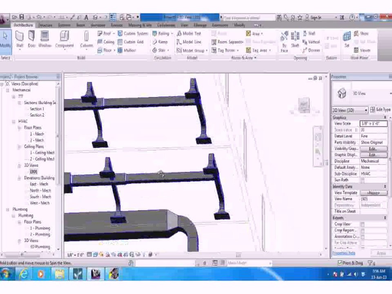Select the Wall tool
This screenshot has width=392, height=294.
point(20,40)
